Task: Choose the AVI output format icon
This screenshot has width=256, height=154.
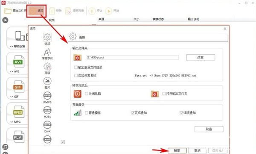Action: [19, 62]
